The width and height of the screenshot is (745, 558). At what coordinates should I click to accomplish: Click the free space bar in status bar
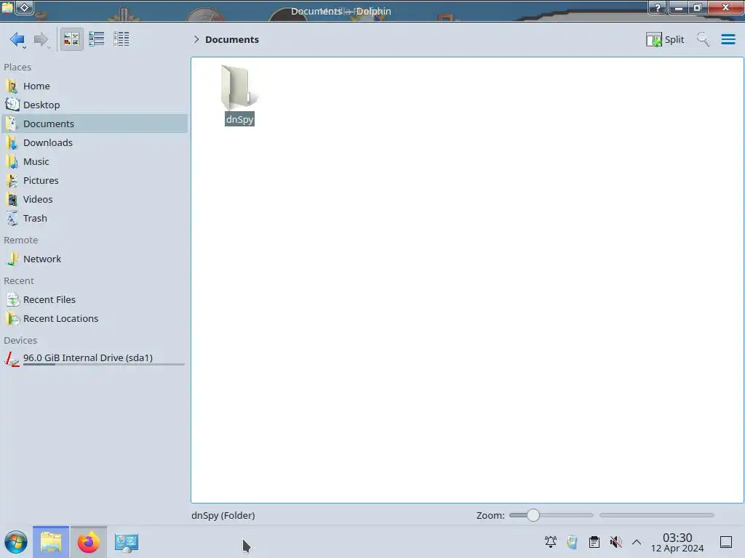(657, 515)
